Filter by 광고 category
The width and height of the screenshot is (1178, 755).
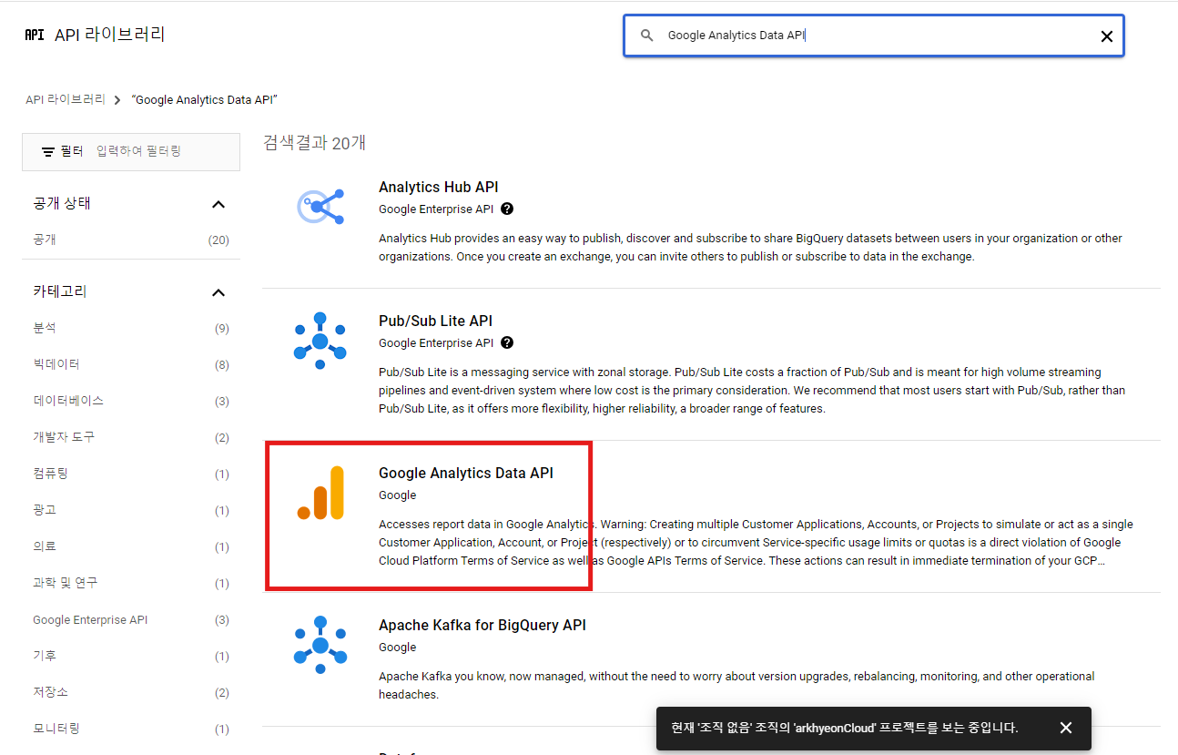pos(131,510)
